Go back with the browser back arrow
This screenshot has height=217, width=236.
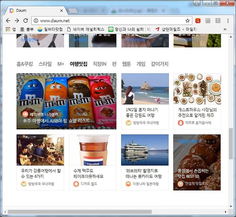(8, 21)
